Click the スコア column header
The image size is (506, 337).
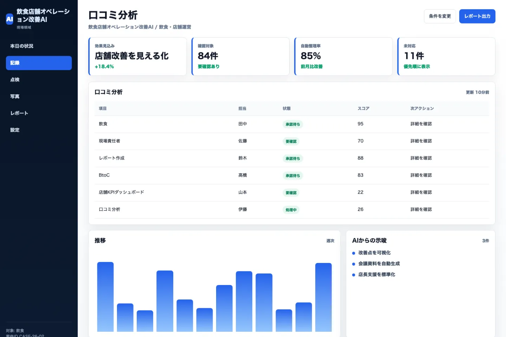pos(363,108)
